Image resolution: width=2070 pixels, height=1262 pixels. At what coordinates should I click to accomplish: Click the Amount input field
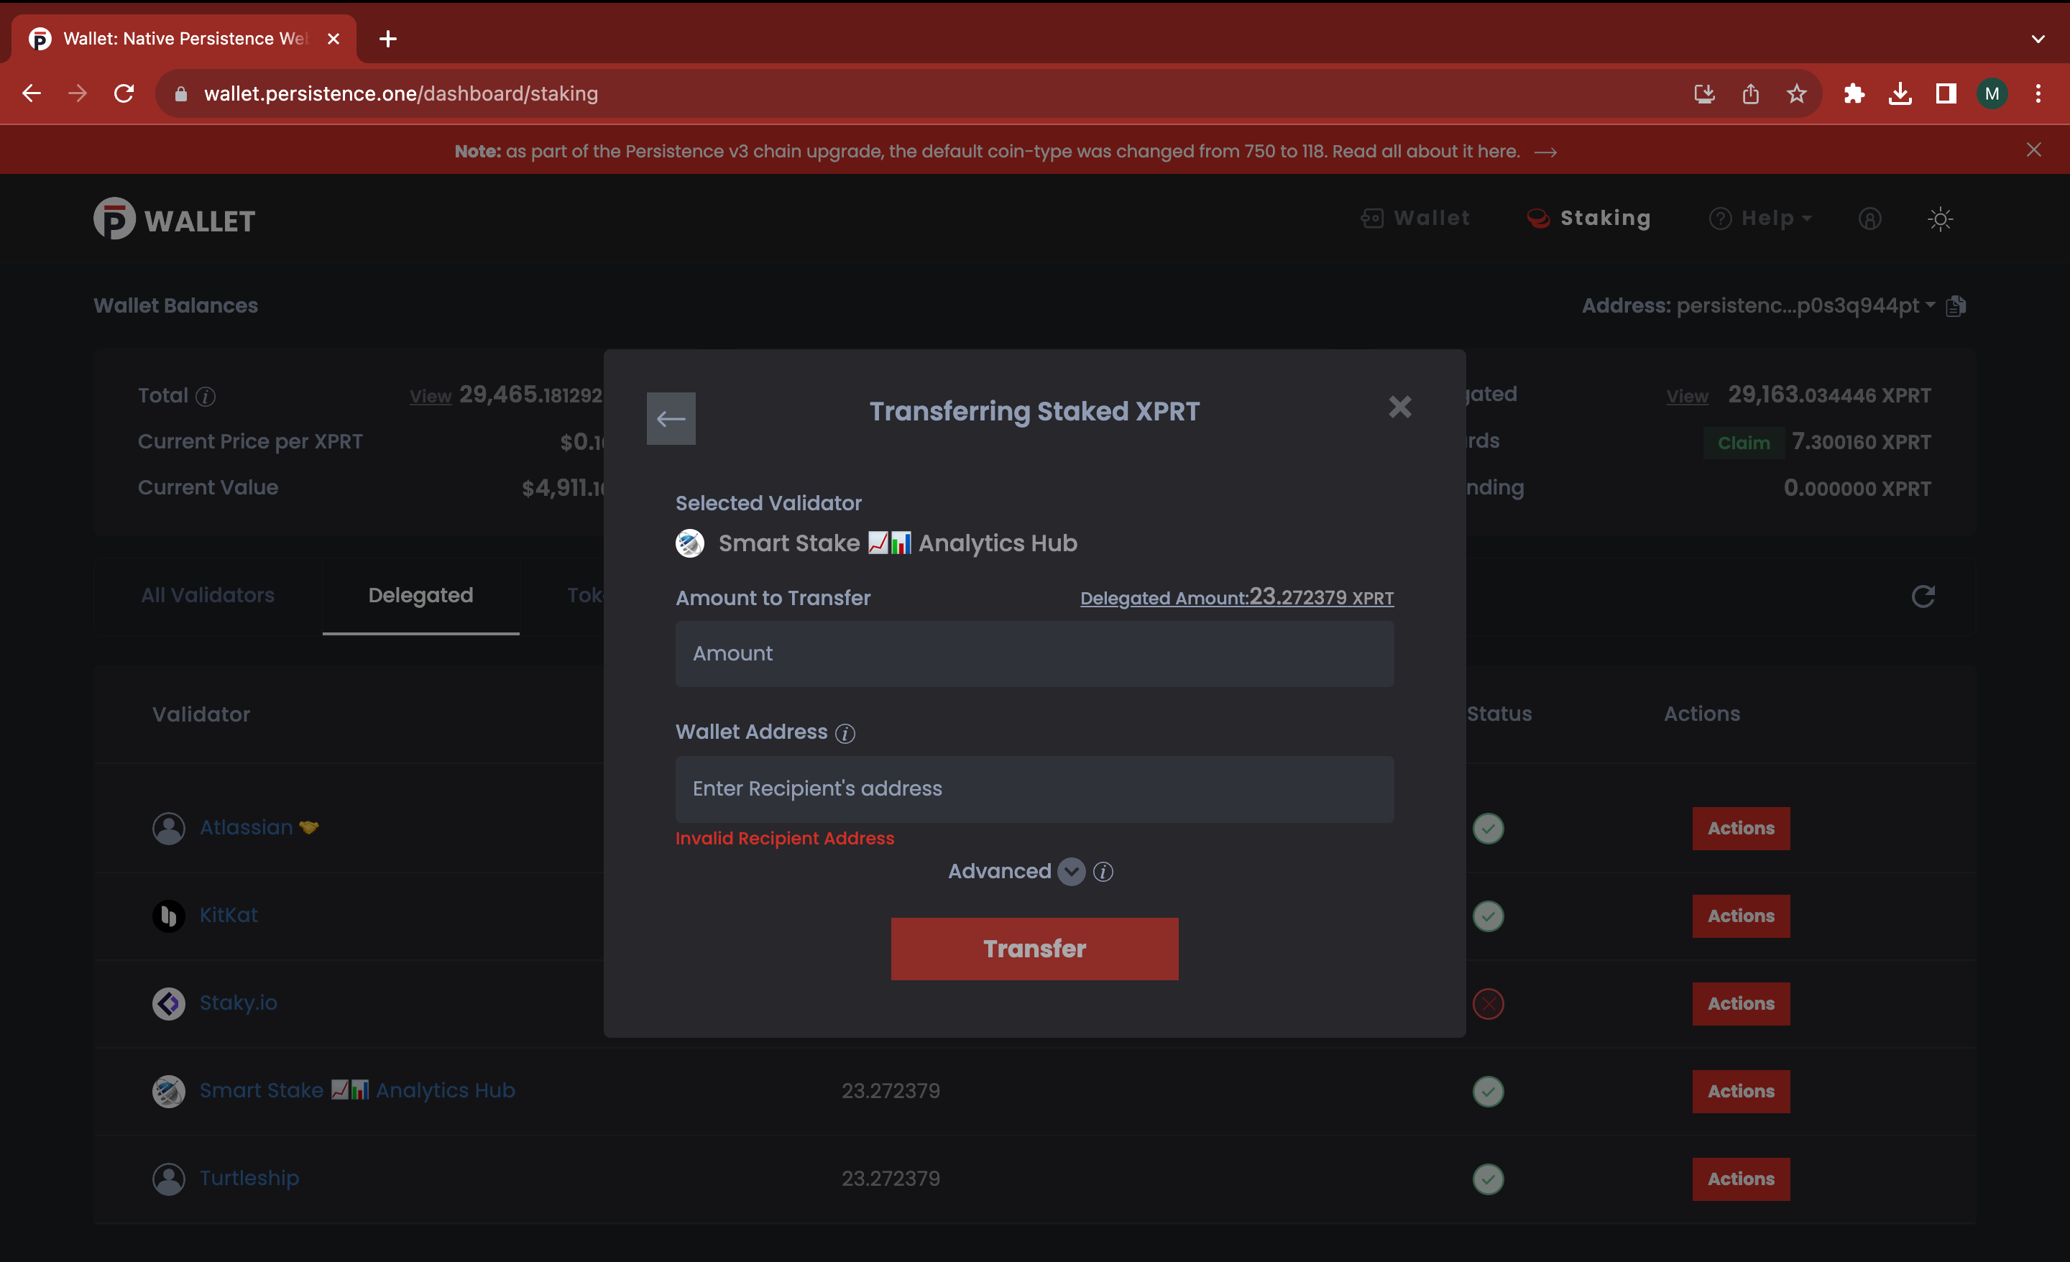tap(1034, 654)
